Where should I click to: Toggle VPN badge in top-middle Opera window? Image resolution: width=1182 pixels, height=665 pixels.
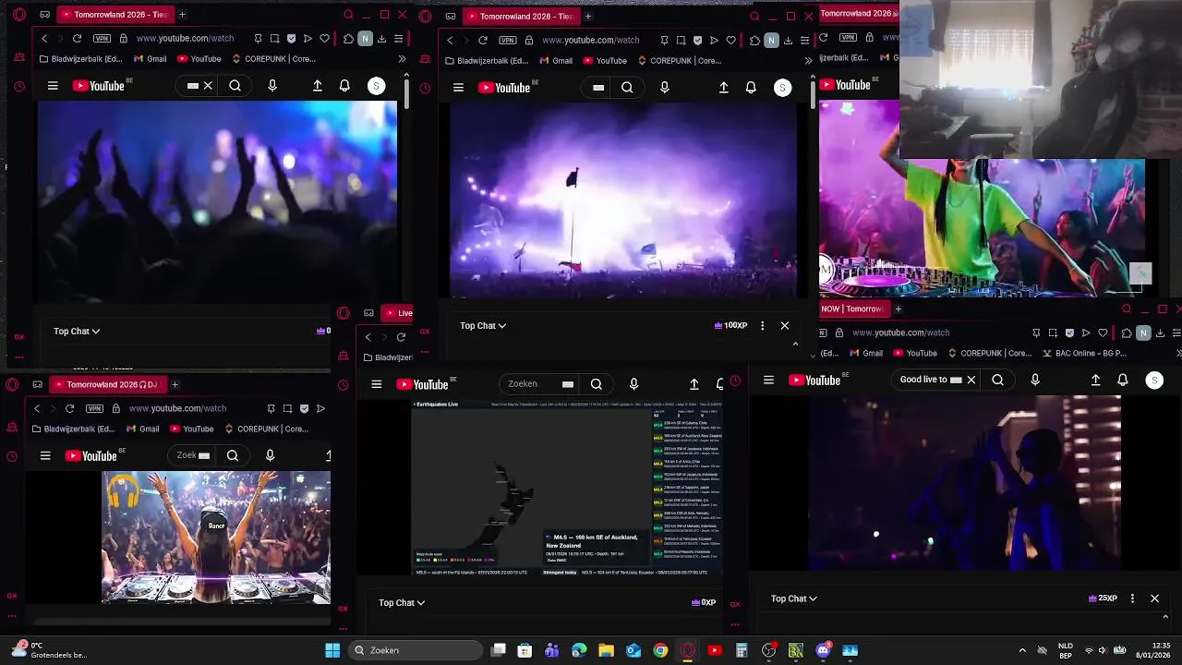508,40
